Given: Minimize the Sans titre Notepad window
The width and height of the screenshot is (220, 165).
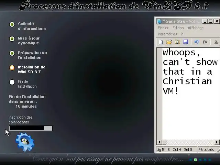Looking at the screenshot, I should tap(205, 21).
